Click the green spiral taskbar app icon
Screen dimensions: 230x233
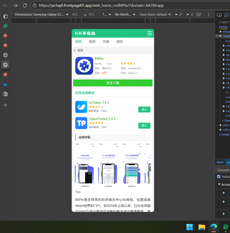click(x=226, y=227)
